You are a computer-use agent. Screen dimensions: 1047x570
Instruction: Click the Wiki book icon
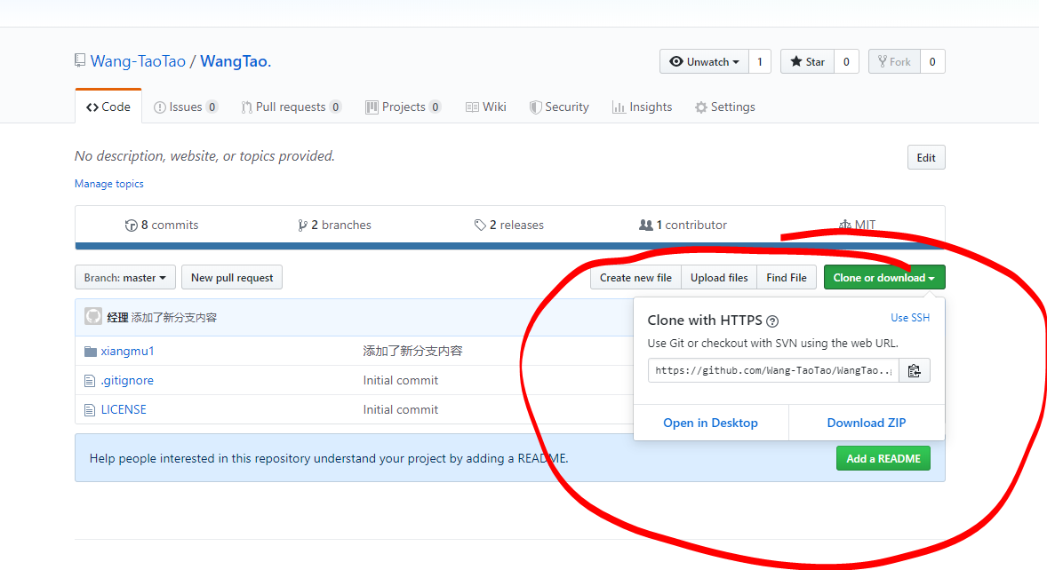pyautogui.click(x=472, y=107)
